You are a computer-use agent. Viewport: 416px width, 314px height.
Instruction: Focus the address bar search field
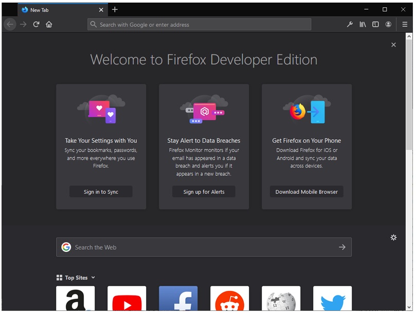201,24
